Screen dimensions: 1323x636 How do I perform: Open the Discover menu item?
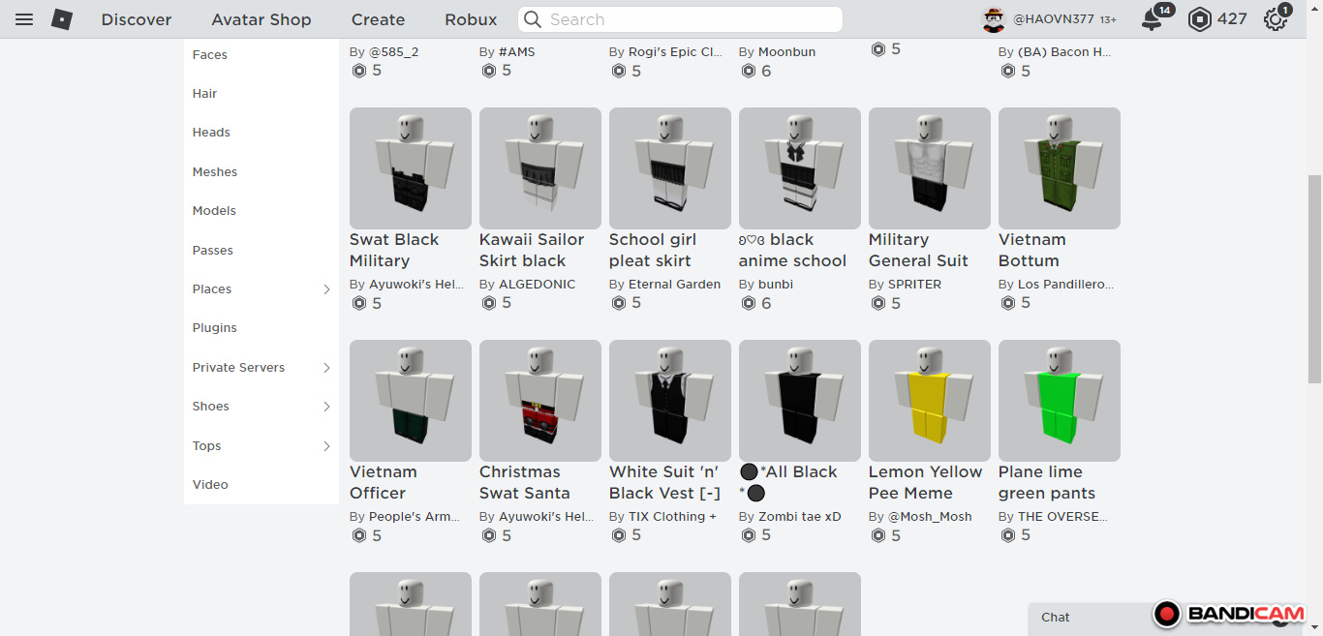coord(137,19)
